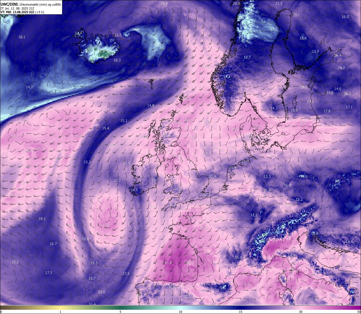Click the 20.8 value at top

click(236, 3)
